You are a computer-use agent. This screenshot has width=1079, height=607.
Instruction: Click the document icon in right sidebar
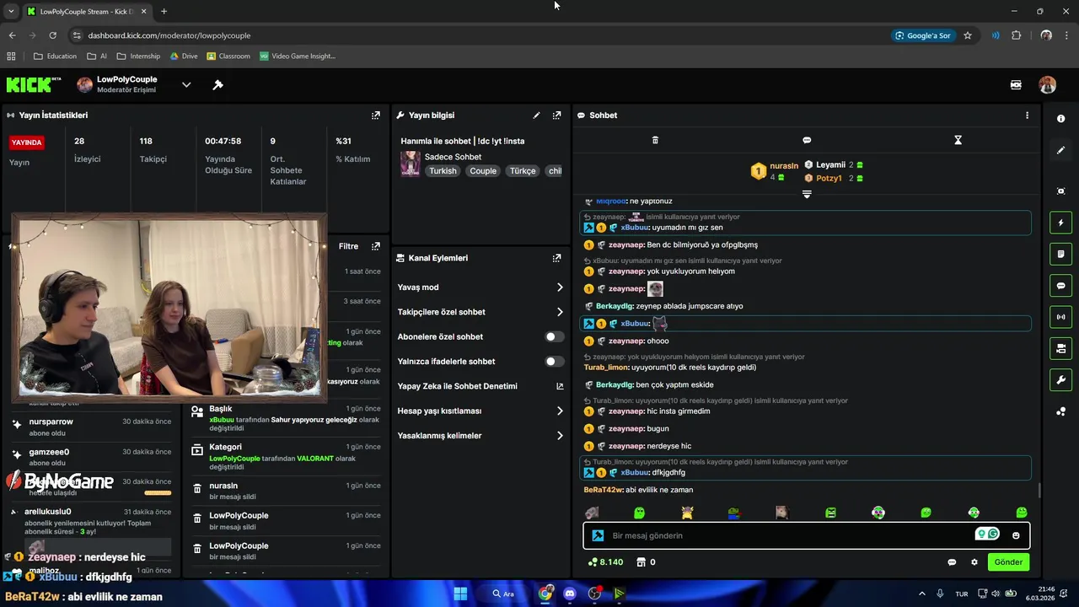[x=1060, y=254]
